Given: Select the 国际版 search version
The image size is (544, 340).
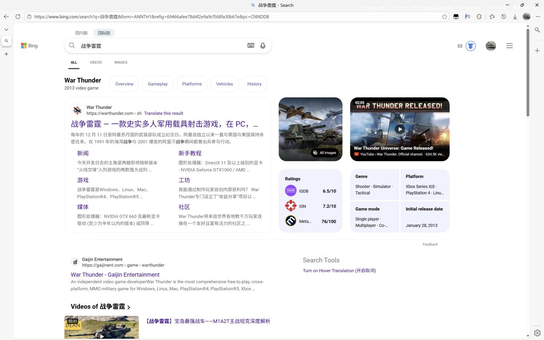Looking at the screenshot, I should 104,33.
